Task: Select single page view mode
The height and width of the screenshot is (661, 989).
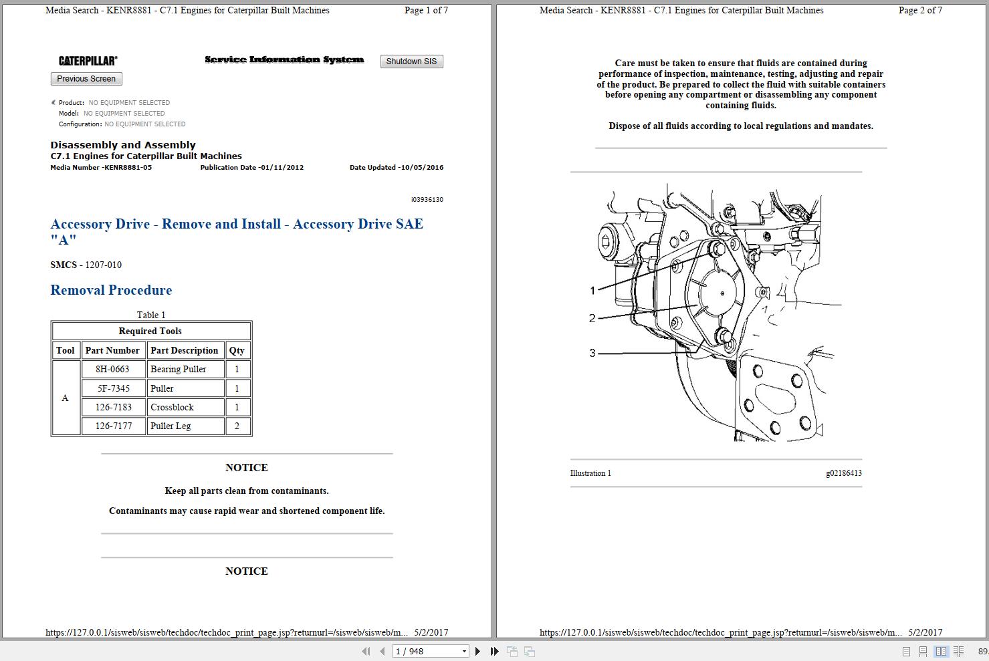Action: (906, 651)
